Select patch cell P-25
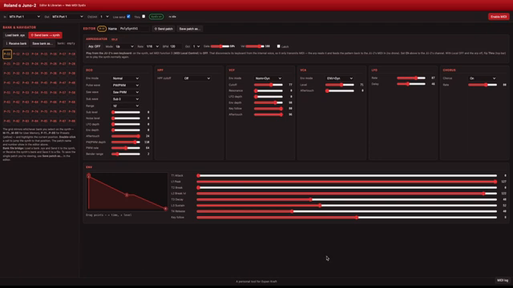513x288 pixels. pyautogui.click(x=44, y=64)
